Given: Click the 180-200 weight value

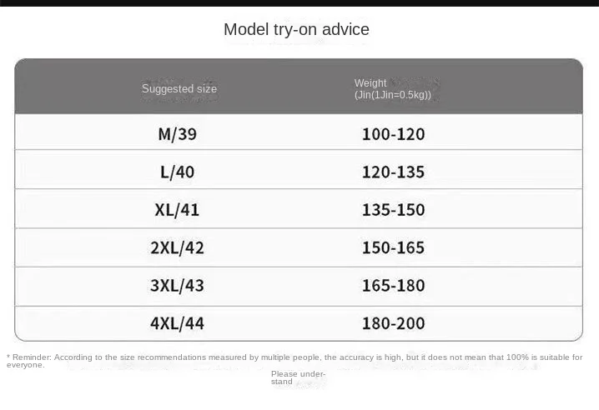Looking at the screenshot, I should (x=393, y=323).
